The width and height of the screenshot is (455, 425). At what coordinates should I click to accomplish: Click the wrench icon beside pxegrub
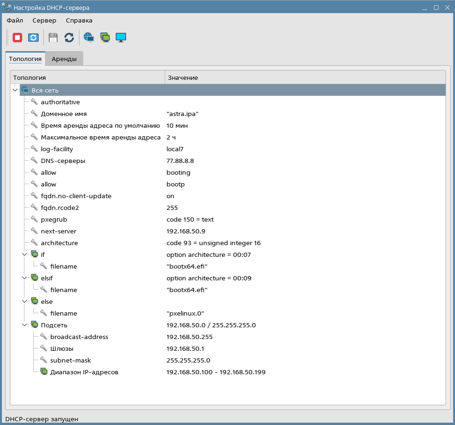(34, 219)
